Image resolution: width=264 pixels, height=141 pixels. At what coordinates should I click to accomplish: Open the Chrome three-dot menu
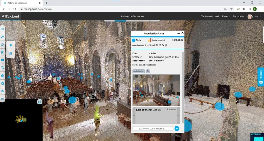[260, 9]
